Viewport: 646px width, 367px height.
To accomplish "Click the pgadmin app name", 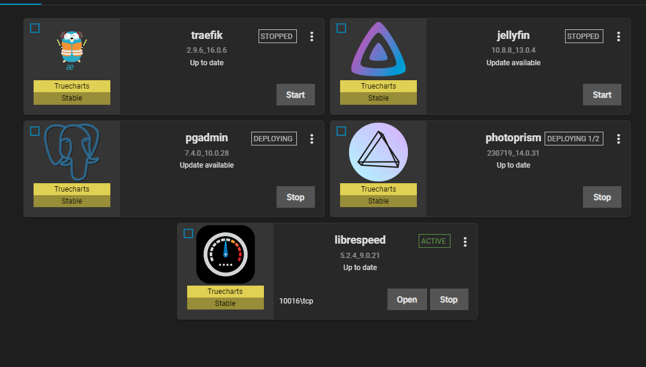I will pyautogui.click(x=207, y=138).
